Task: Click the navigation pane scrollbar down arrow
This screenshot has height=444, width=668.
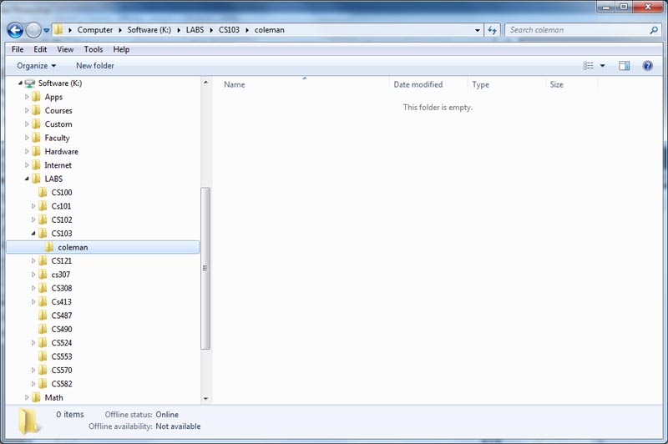Action: 206,399
